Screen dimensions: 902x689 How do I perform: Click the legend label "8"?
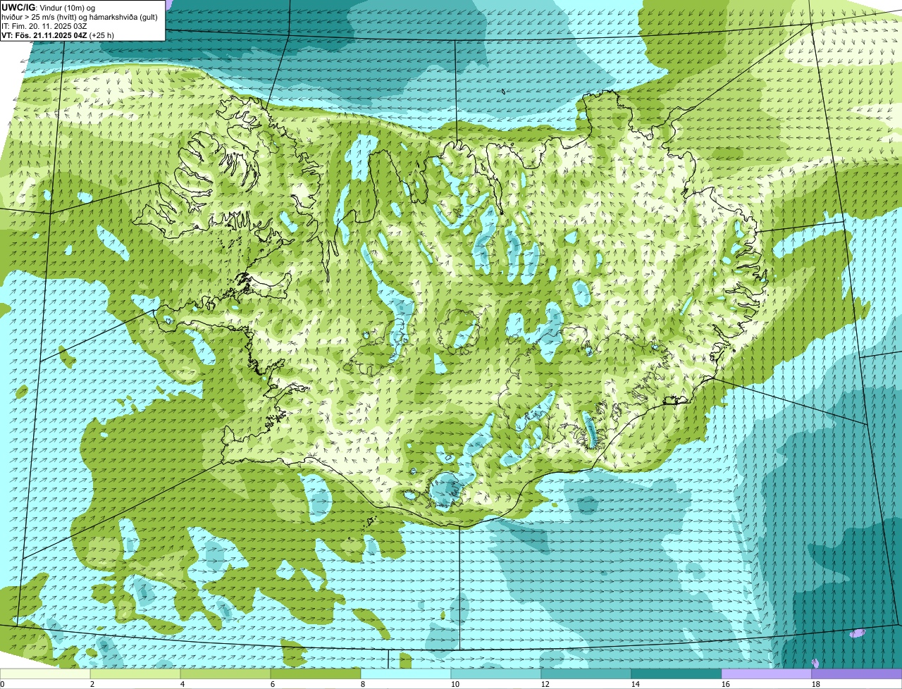coord(363,684)
